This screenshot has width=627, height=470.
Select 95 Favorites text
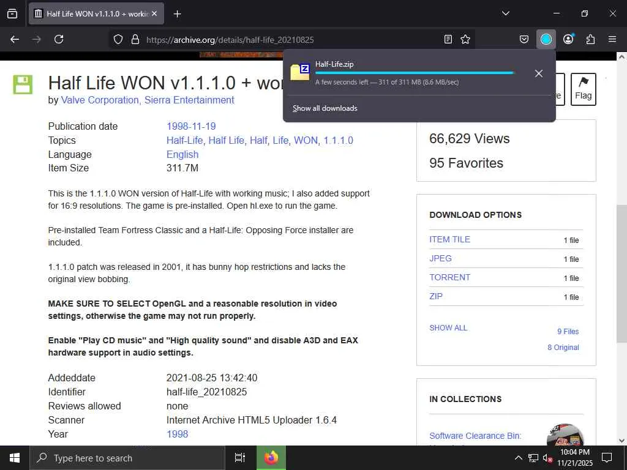tap(466, 163)
